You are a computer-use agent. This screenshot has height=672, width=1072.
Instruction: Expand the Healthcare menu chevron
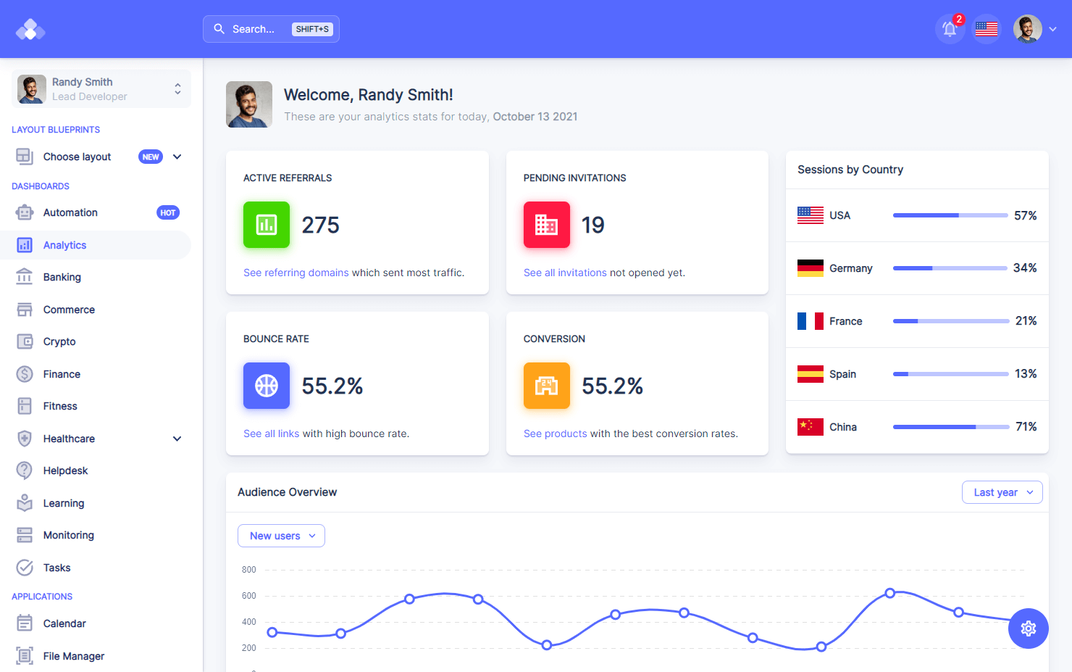(177, 439)
